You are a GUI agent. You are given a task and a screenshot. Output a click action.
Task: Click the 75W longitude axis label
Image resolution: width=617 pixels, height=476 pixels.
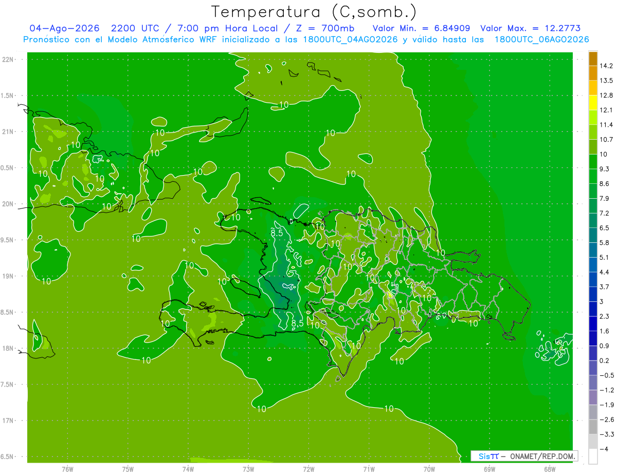point(128,469)
